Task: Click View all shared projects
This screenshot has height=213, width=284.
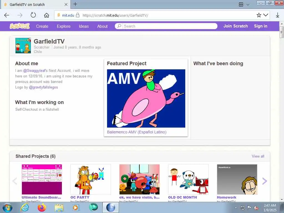Action: (258, 156)
